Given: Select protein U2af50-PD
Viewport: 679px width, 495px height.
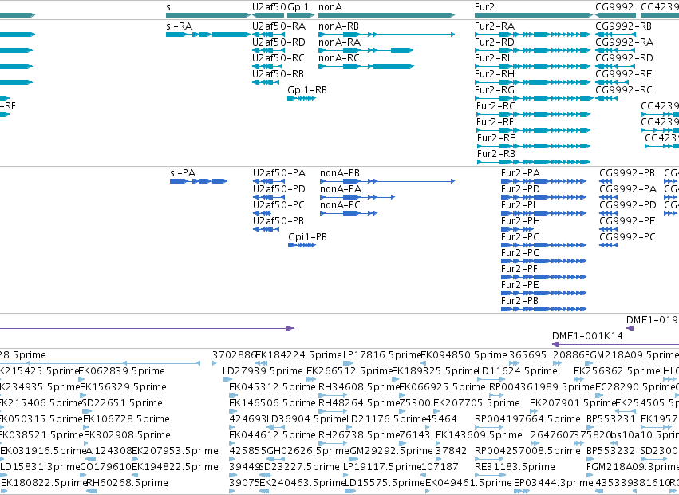Looking at the screenshot, I should click(x=279, y=189).
